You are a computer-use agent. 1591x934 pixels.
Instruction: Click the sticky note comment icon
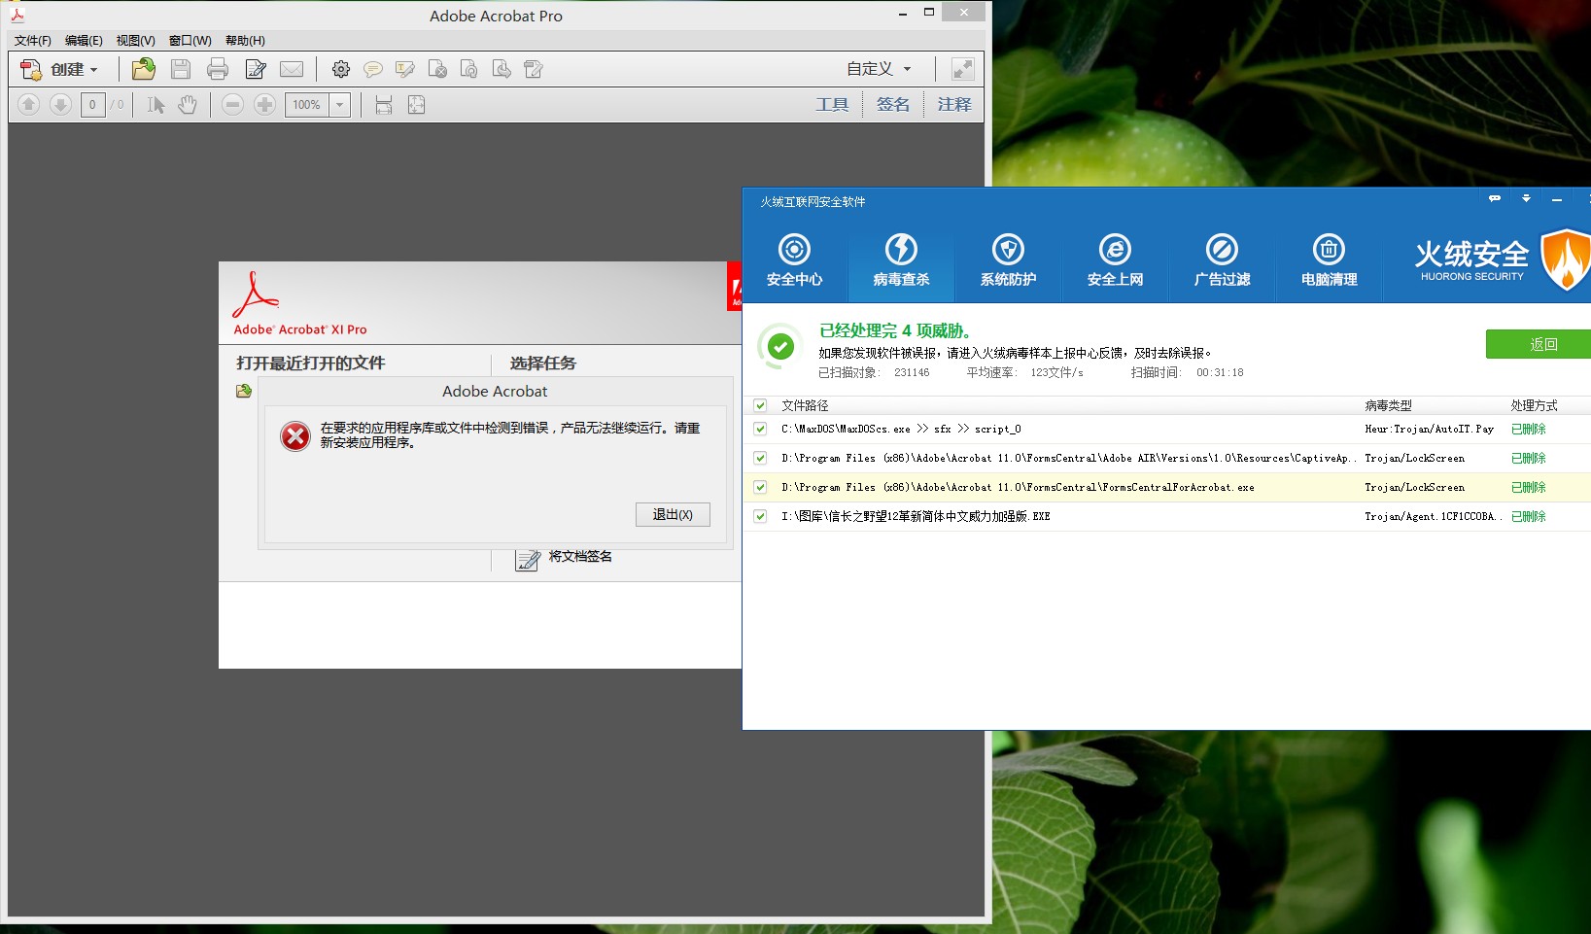pos(372,69)
